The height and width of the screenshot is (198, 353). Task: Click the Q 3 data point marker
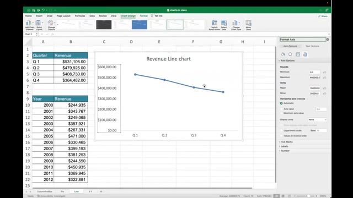point(194,87)
